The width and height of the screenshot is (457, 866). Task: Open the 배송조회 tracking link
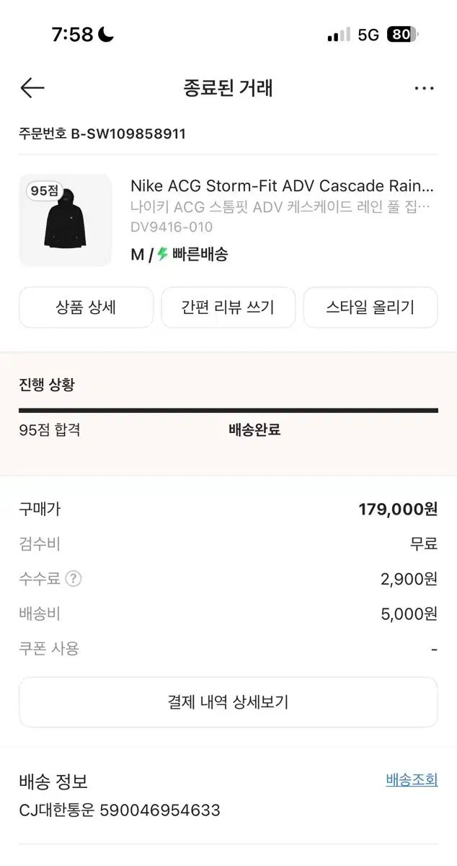(412, 780)
